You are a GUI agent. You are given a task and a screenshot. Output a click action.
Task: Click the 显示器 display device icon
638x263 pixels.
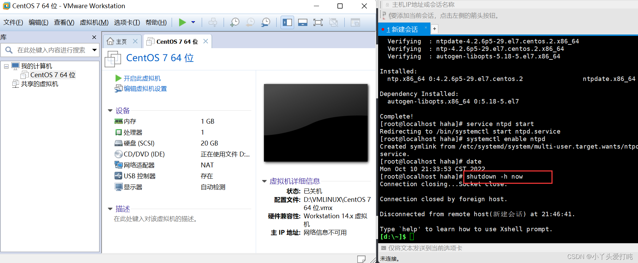[118, 187]
